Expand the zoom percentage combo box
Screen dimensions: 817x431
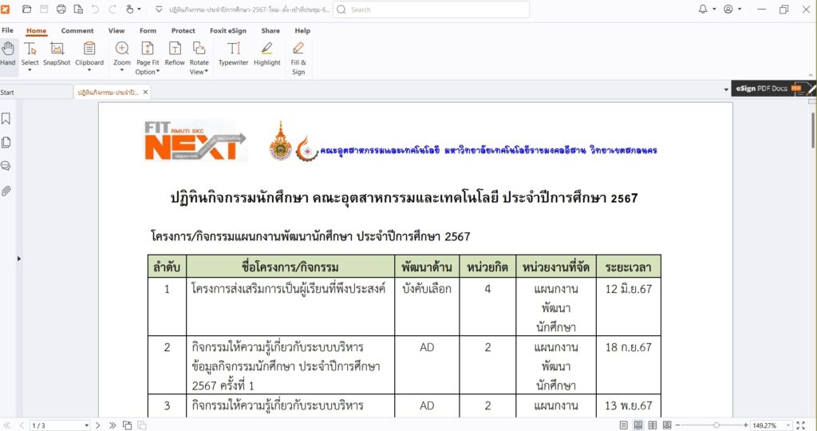click(786, 425)
